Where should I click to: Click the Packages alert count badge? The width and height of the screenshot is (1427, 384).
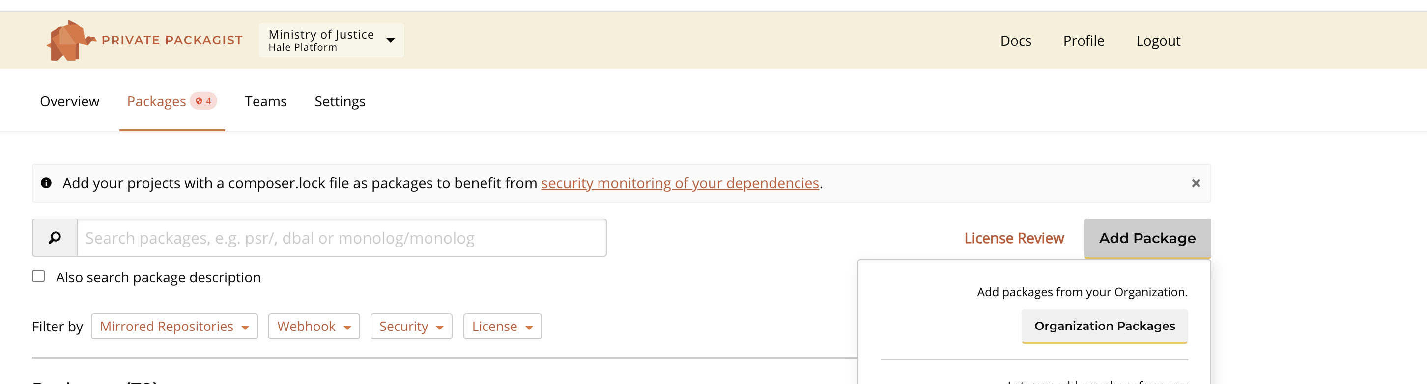point(203,101)
